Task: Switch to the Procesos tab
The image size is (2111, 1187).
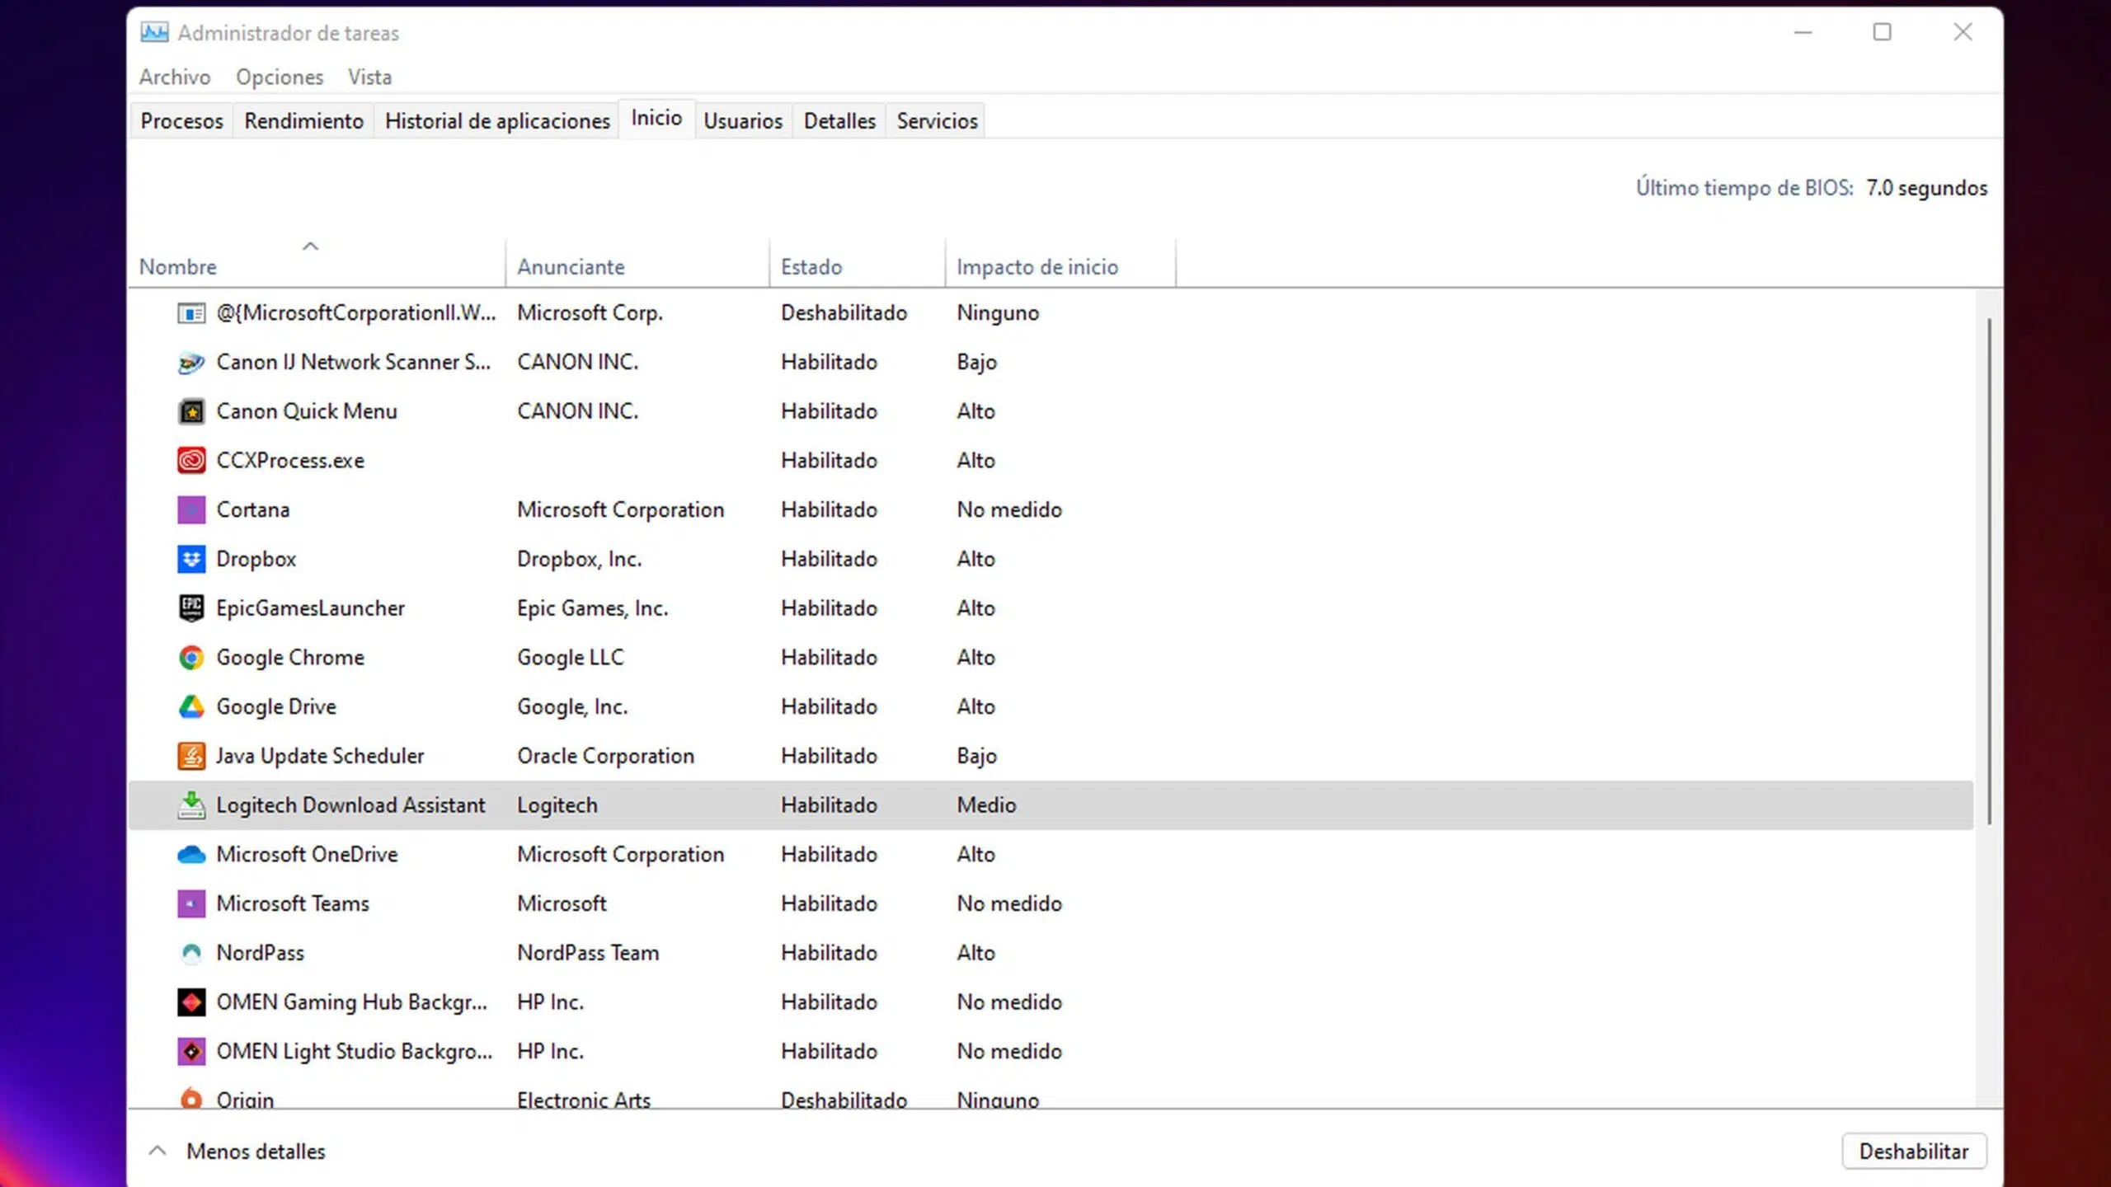Action: tap(182, 120)
